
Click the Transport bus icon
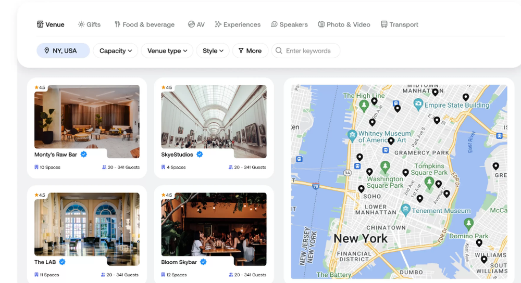[x=384, y=24]
